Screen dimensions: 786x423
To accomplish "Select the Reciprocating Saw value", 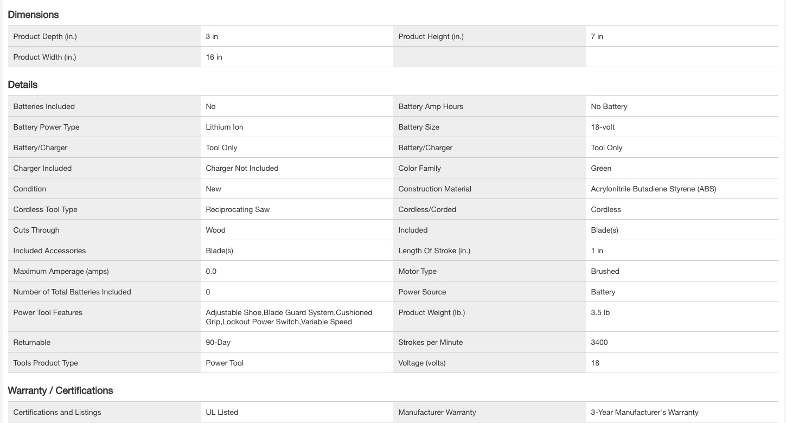I will 238,210.
